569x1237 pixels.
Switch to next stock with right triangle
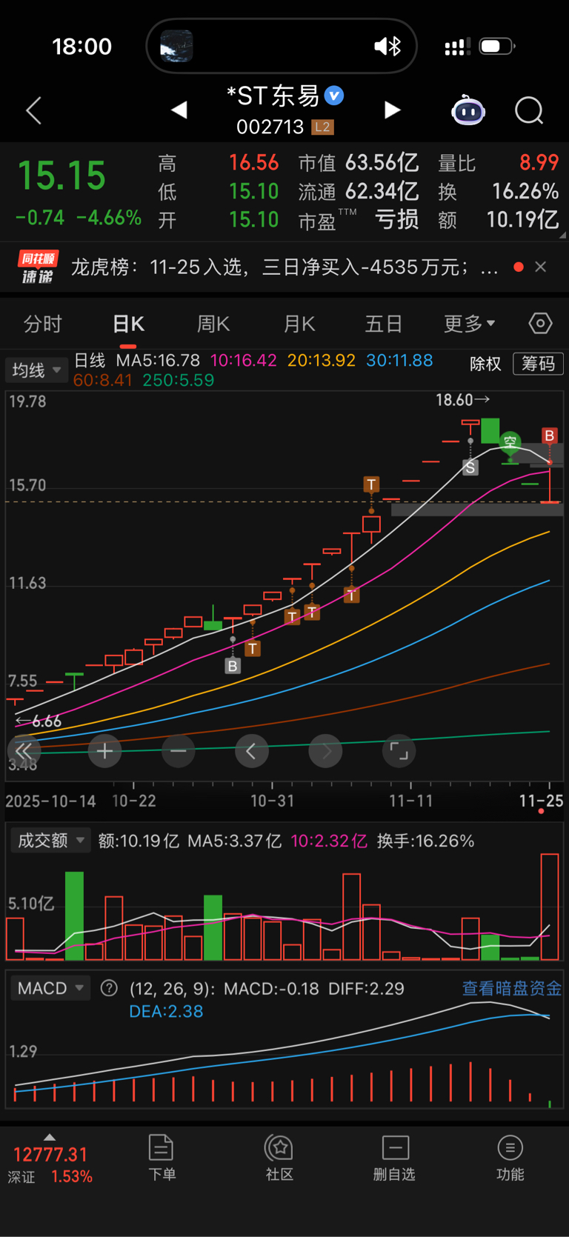pyautogui.click(x=393, y=110)
